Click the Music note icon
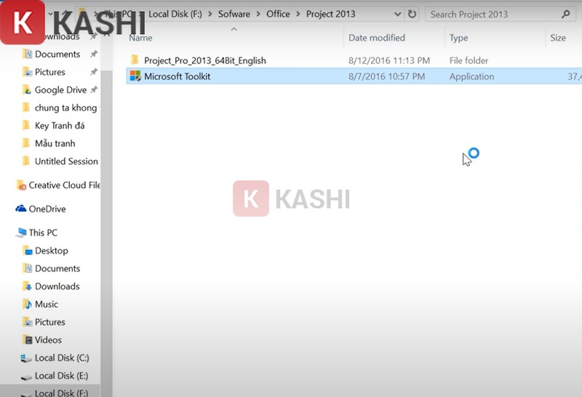 [x=27, y=304]
